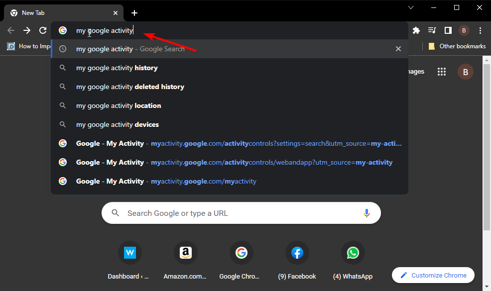Image resolution: width=491 pixels, height=291 pixels.
Task: Open the WhatsApp shortcut
Action: (353, 253)
